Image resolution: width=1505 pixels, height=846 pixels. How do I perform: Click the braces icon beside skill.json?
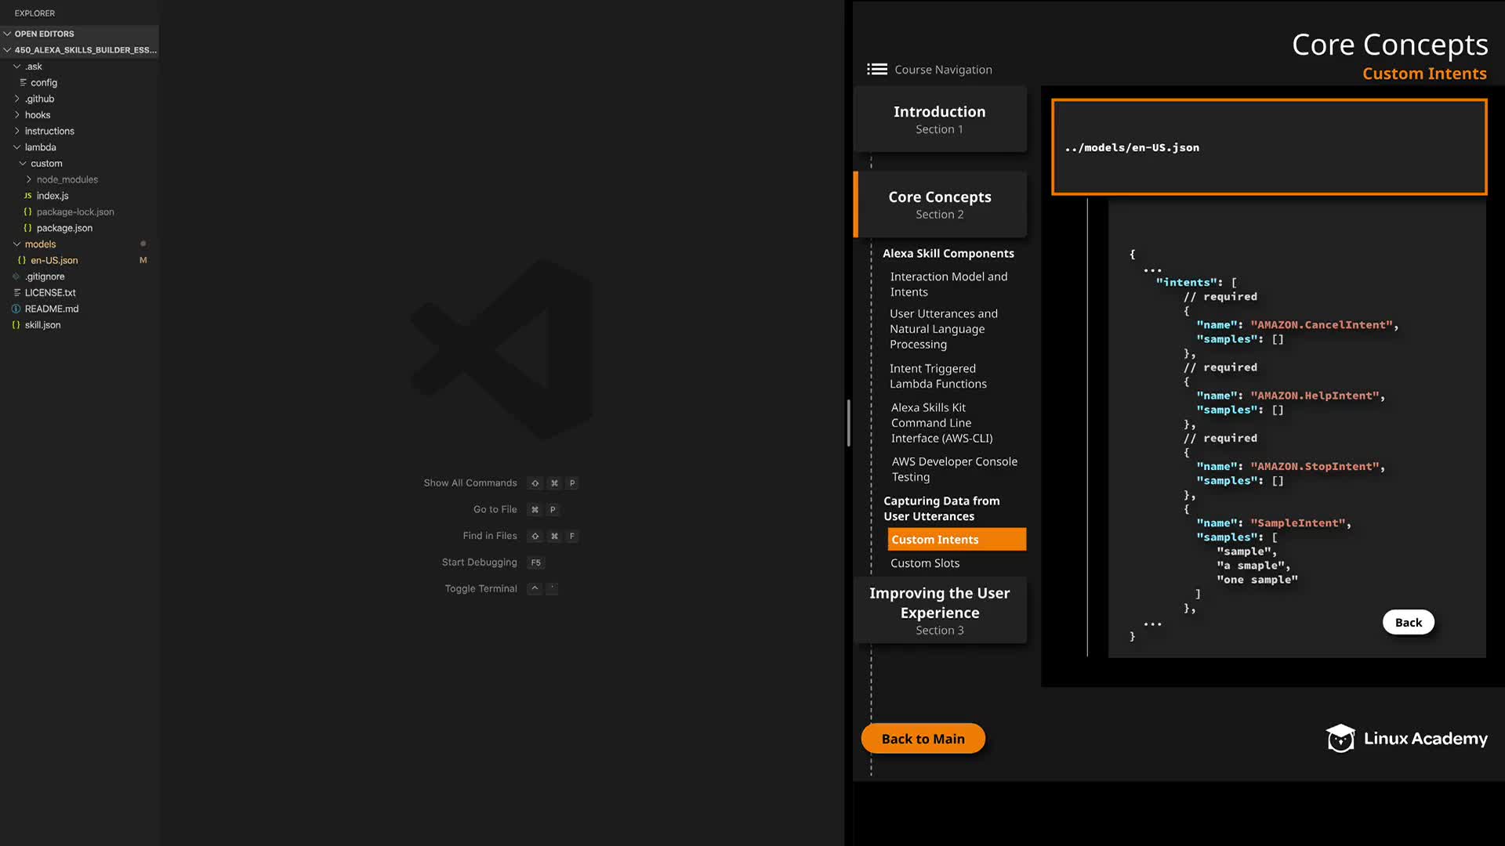[16, 325]
